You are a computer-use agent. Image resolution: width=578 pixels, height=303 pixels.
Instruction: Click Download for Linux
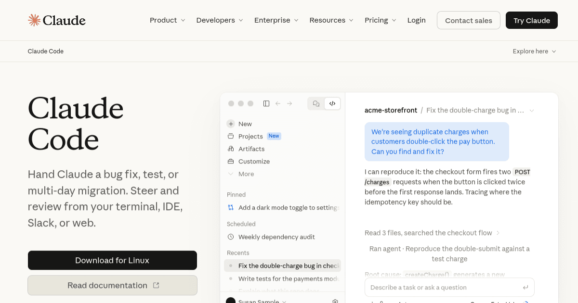[x=112, y=260]
